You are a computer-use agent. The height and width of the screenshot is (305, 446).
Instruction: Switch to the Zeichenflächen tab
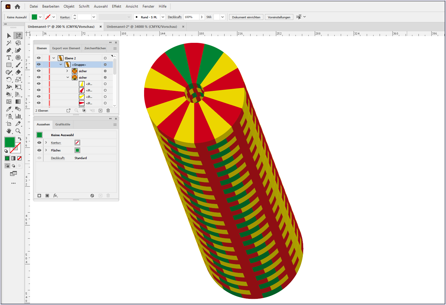[95, 48]
